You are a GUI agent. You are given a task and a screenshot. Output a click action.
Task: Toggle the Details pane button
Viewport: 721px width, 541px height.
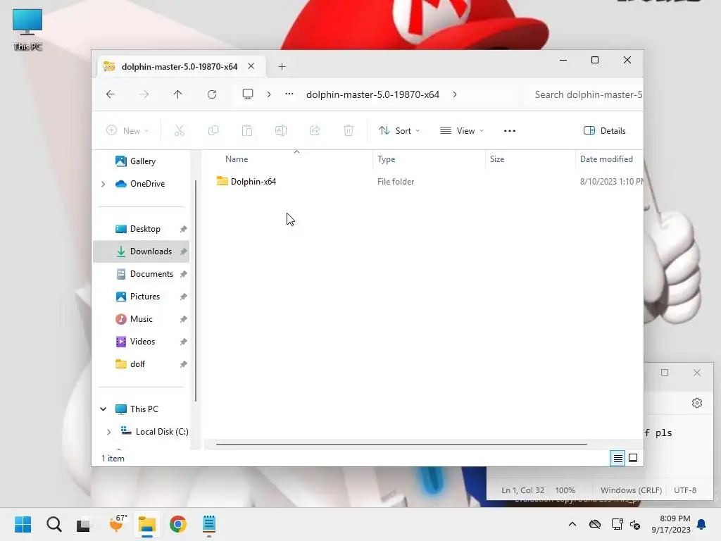(605, 130)
